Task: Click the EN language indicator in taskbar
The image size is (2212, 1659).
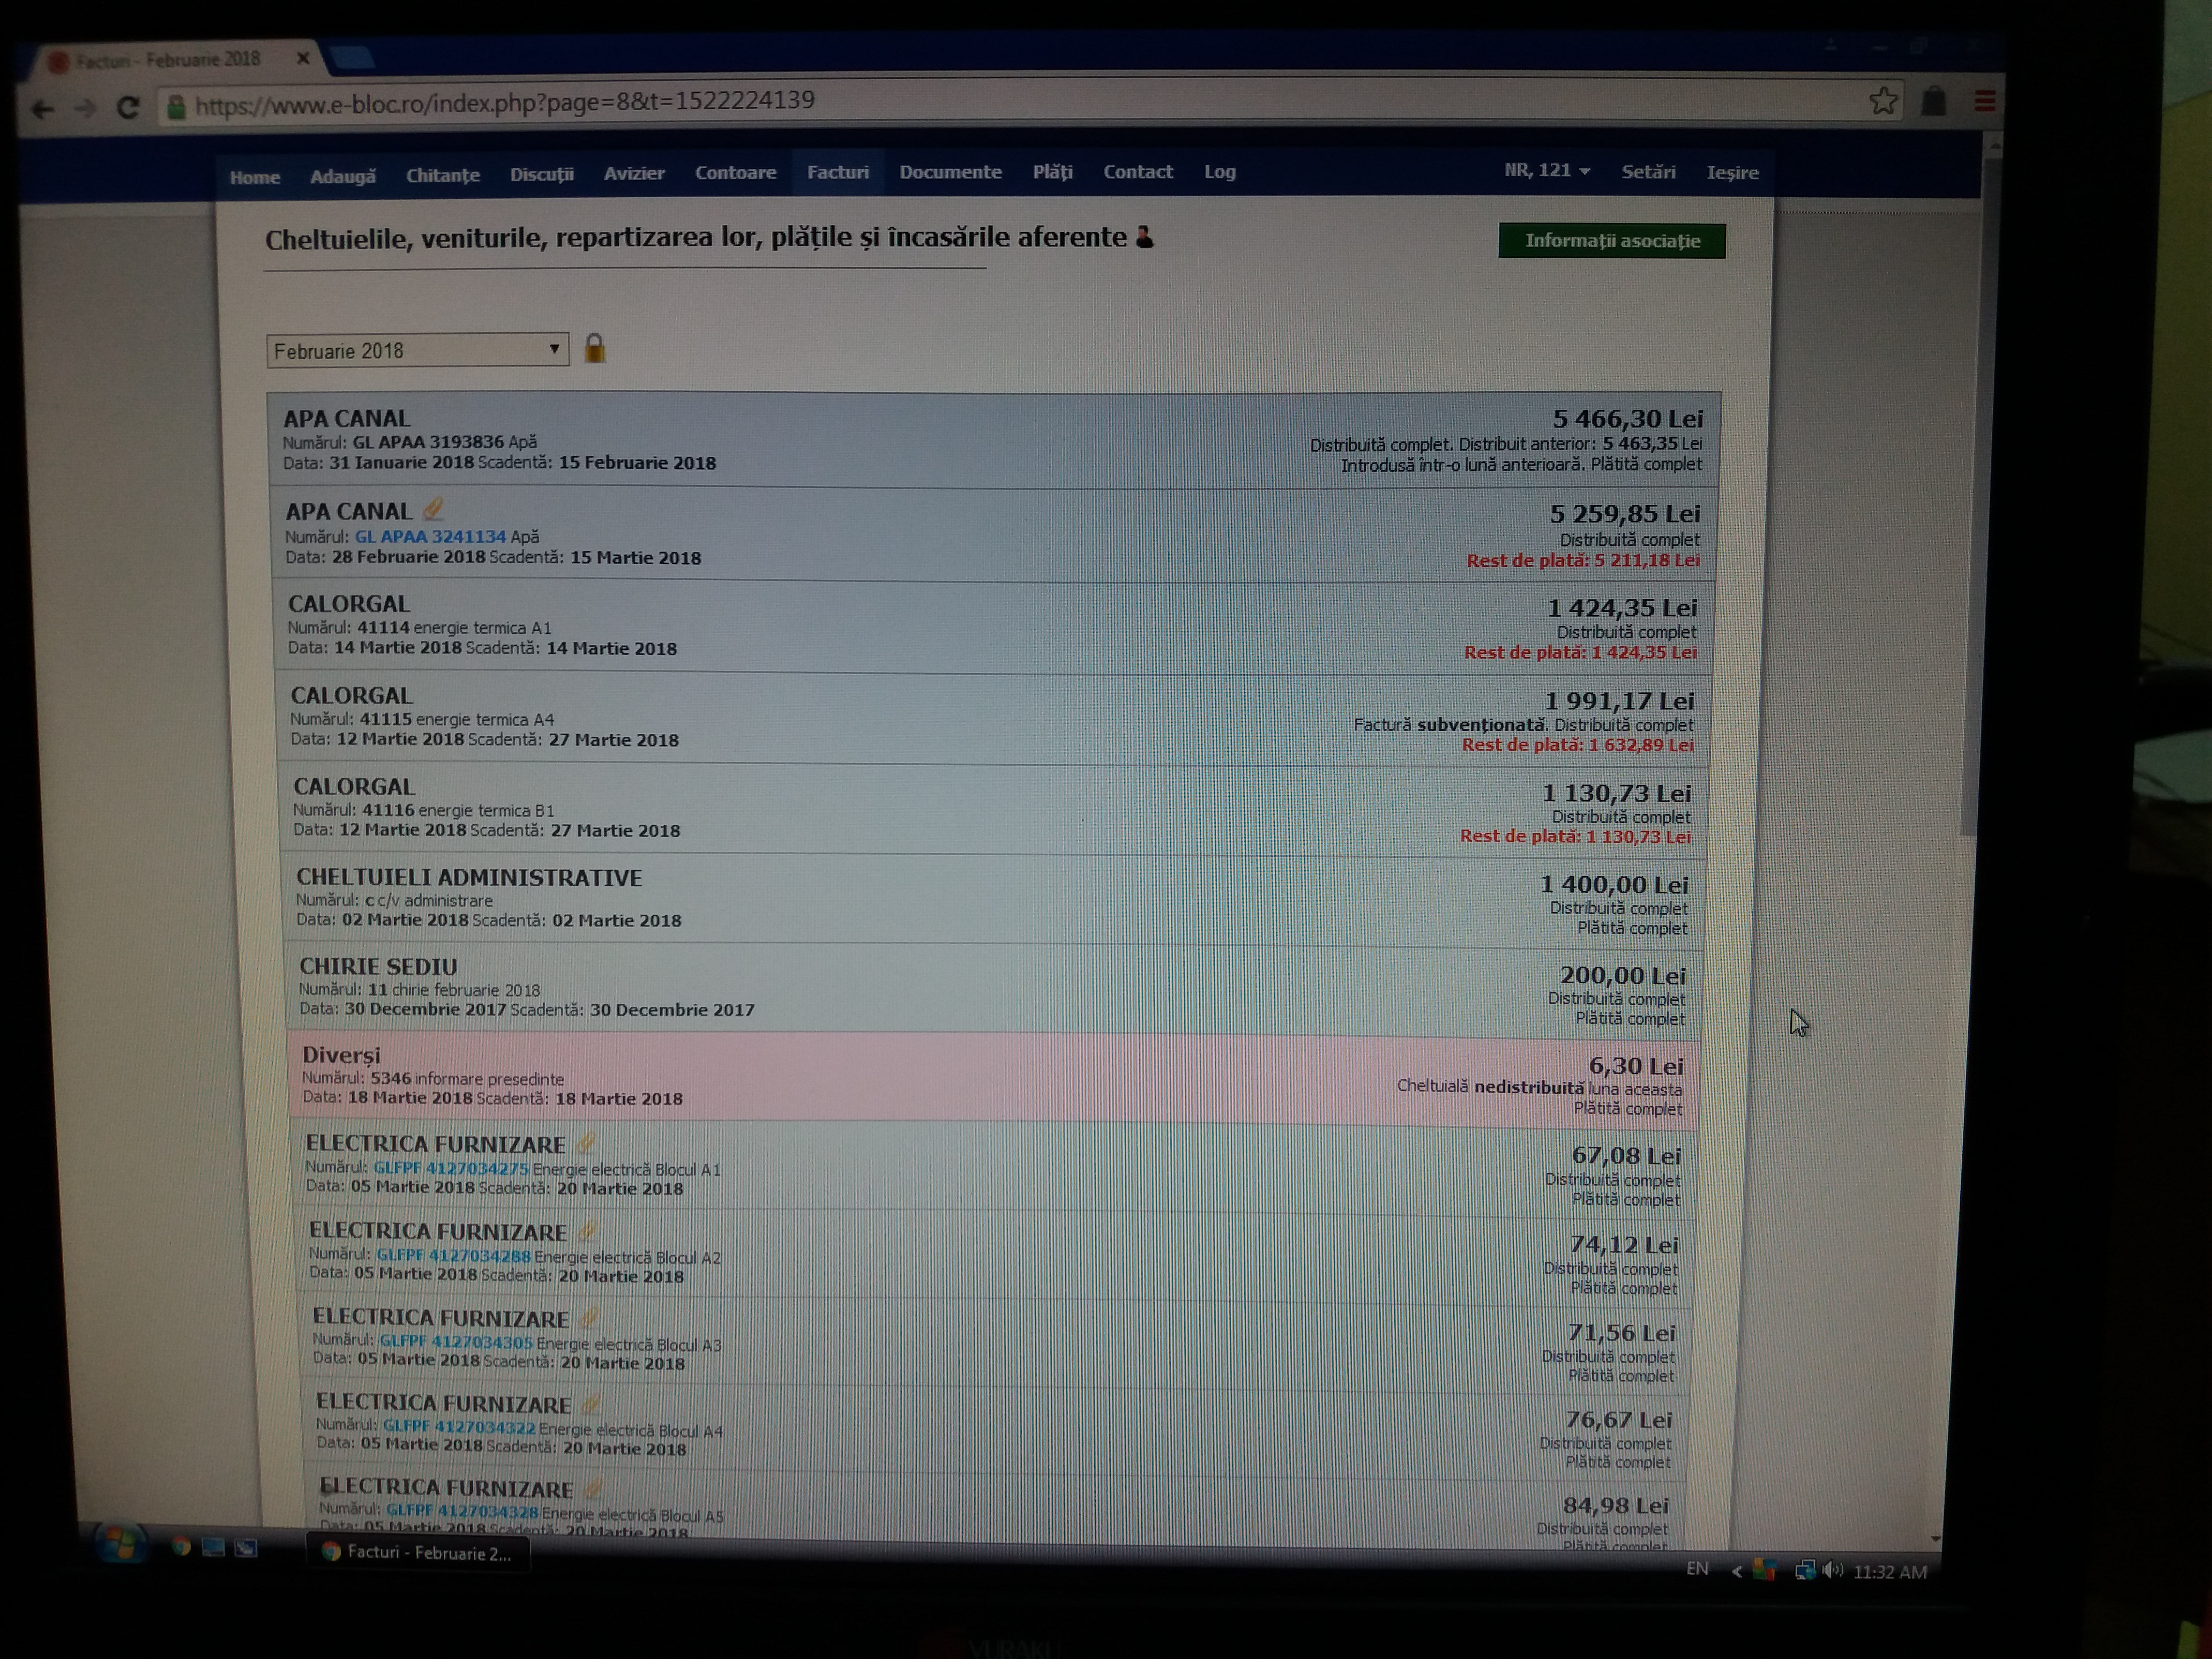Action: 1697,1569
